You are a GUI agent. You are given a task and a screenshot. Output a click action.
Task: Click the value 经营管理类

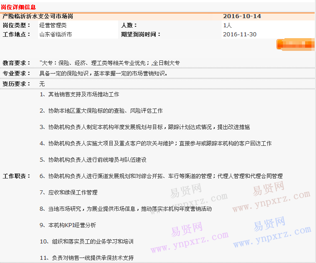53,25
